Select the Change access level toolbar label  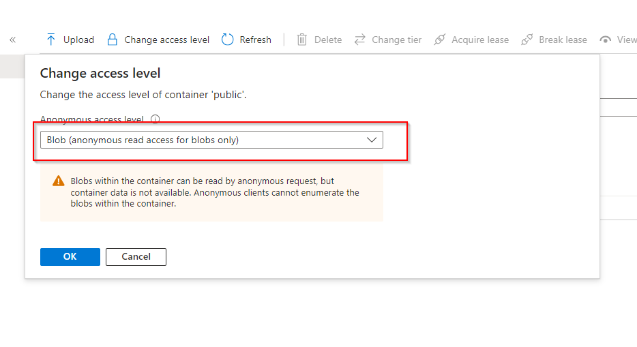click(x=167, y=40)
